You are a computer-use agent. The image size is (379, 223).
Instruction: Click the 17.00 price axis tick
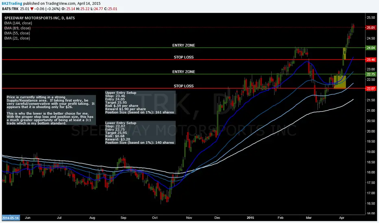pyautogui.click(x=371, y=193)
